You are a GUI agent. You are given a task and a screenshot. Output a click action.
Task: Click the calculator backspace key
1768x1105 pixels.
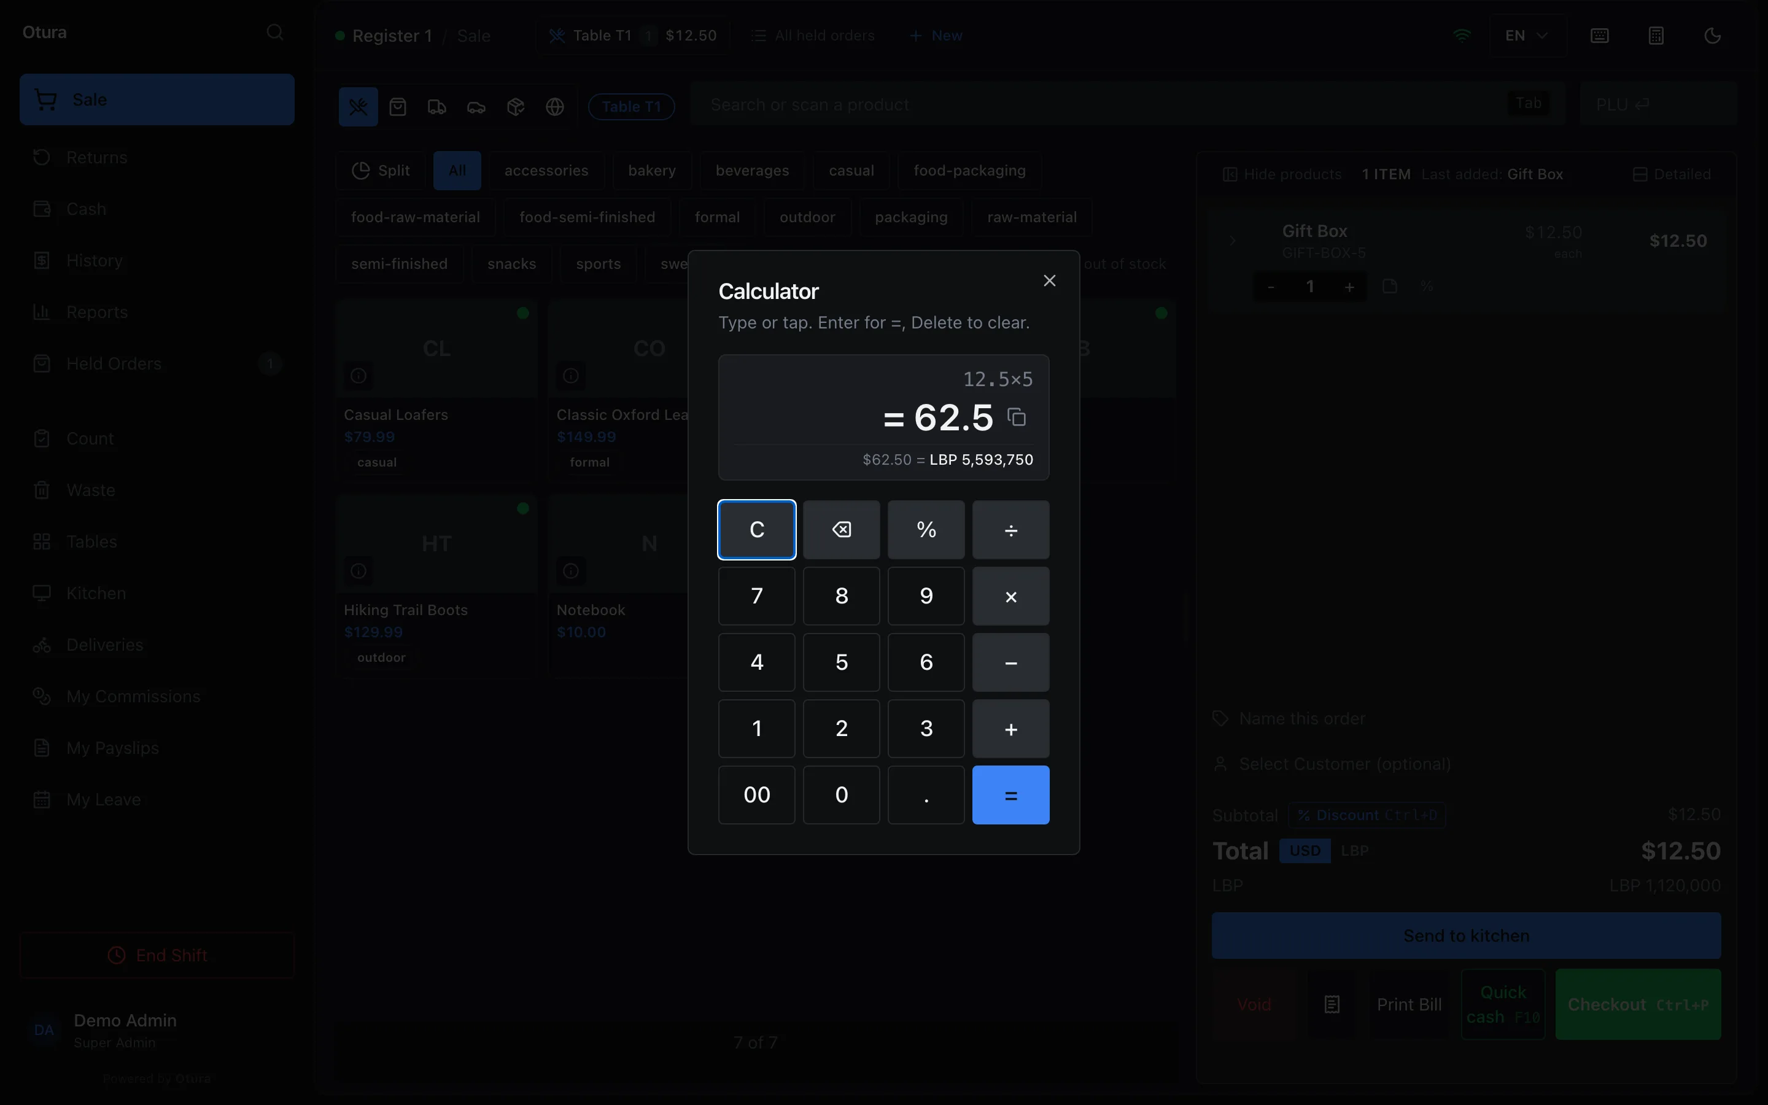click(x=842, y=530)
